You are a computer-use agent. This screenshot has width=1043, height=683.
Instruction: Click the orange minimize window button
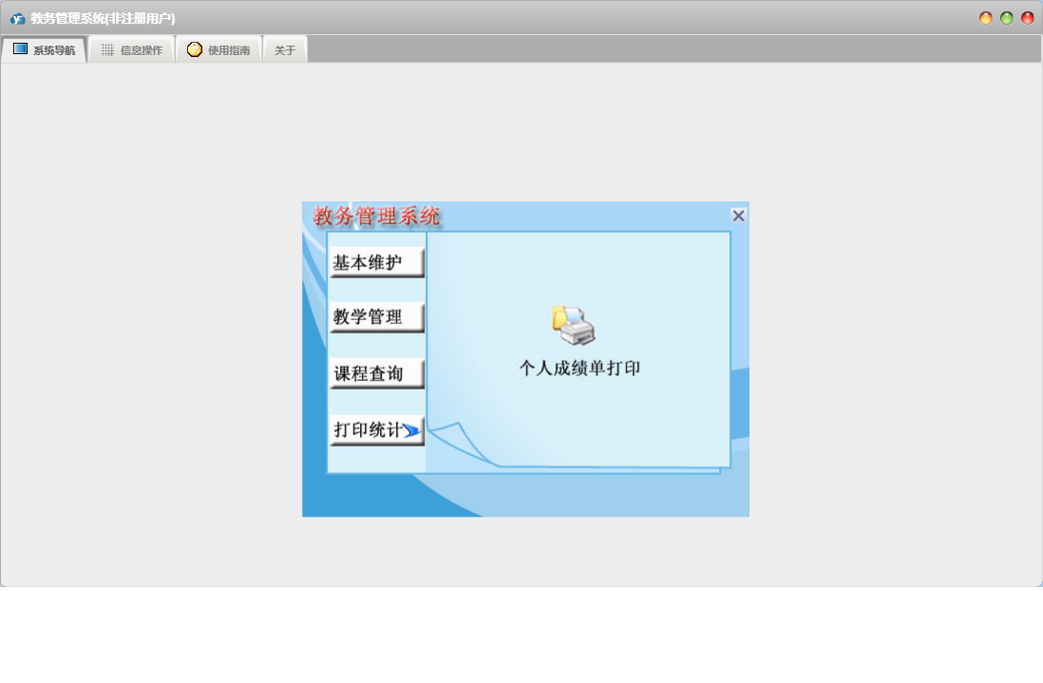[986, 18]
